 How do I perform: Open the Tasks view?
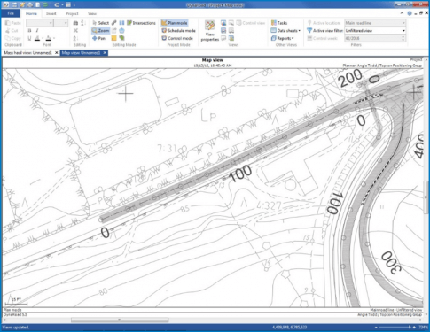pos(279,23)
